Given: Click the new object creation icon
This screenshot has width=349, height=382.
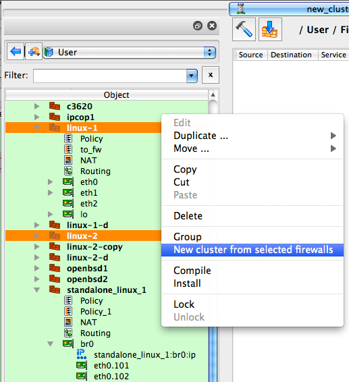Looking at the screenshot, I should (x=34, y=51).
